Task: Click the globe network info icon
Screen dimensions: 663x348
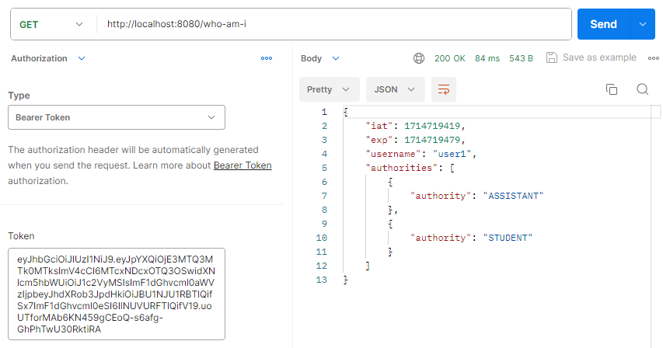Action: [x=419, y=58]
